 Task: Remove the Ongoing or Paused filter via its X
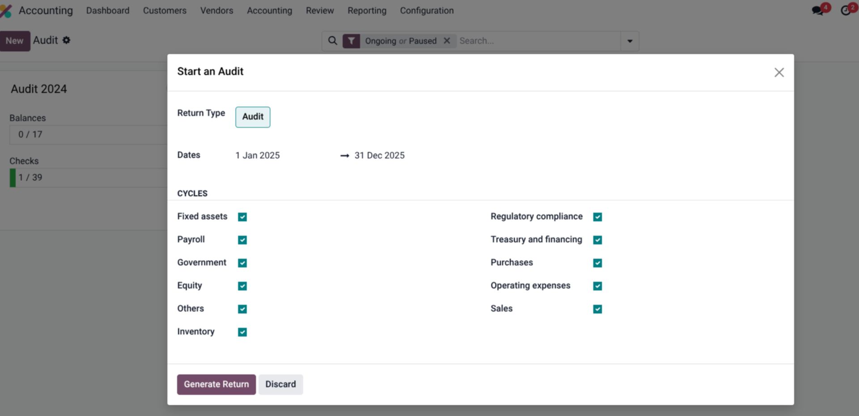pos(447,40)
